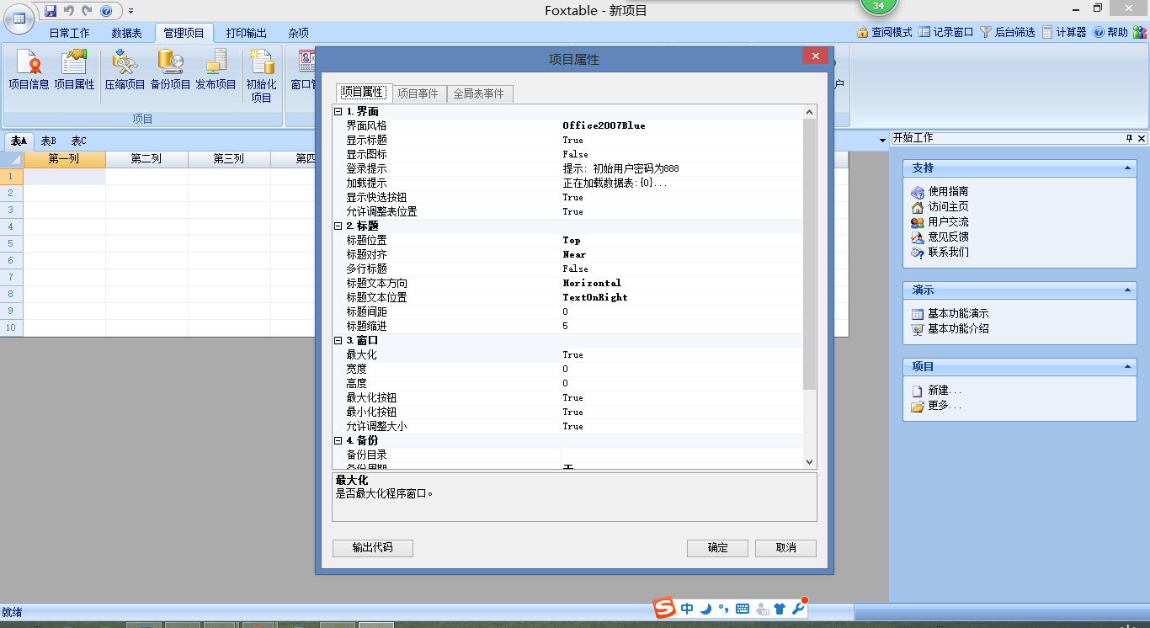Screen dimensions: 1150x628
Task: Open the sheet tabs dropdown arrow
Action: pos(882,140)
